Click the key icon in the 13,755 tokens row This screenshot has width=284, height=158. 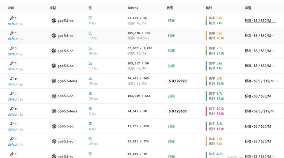coord(12,124)
